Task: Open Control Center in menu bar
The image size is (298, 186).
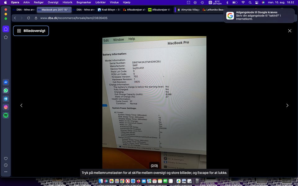Action: click(257, 2)
